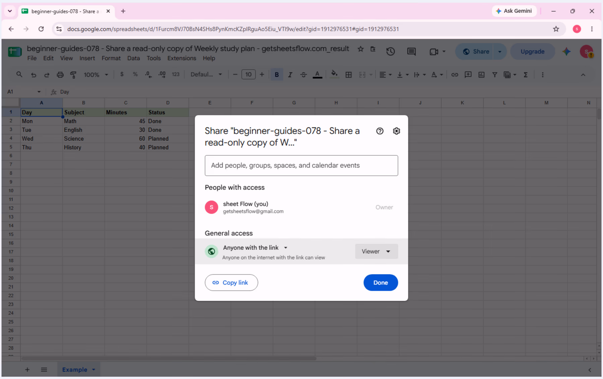Screen dimensions: 603x379
Task: Click the Add people input field
Action: click(301, 165)
